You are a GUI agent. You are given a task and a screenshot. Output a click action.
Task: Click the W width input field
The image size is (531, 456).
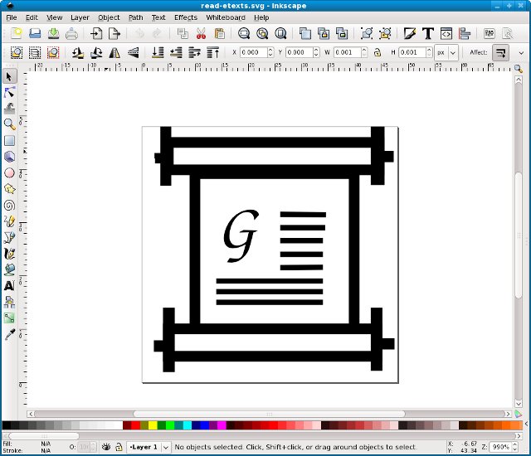(347, 52)
